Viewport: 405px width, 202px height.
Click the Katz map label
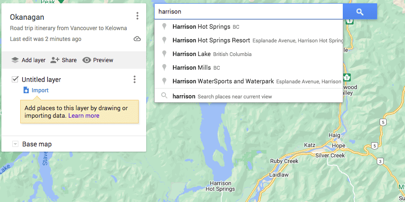pyautogui.click(x=310, y=145)
